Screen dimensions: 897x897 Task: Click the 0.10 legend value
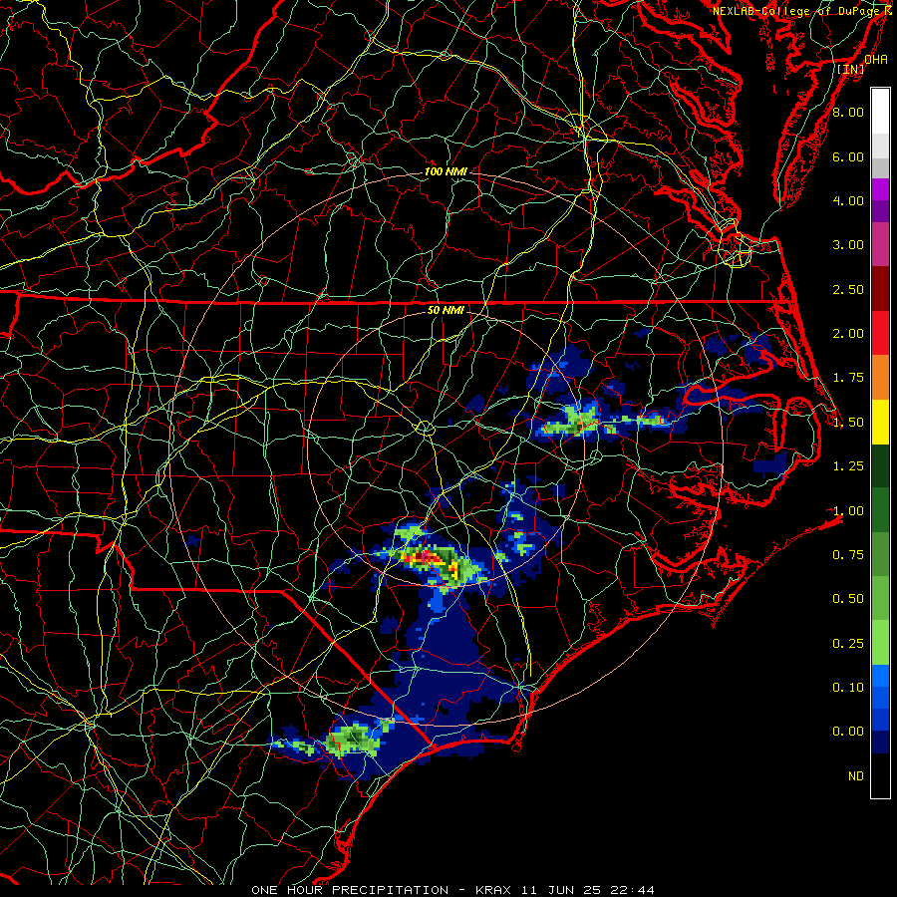pos(848,688)
